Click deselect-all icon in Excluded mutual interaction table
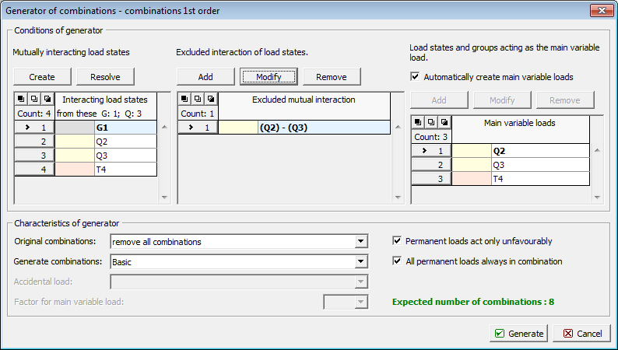Screen dimensions: 618x350 (x=197, y=100)
